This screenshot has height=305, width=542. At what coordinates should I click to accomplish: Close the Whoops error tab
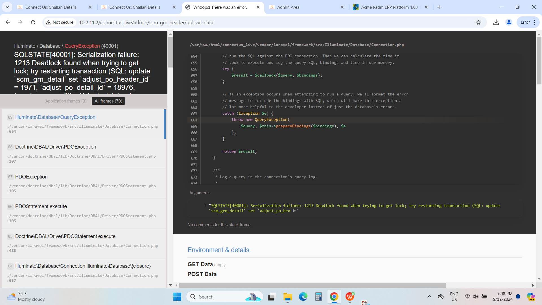coord(258,7)
